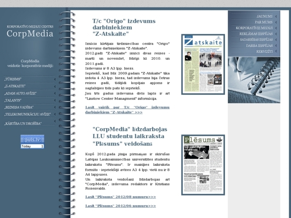Click 'CorpMedia veidotie korporatīvie mediji' text
Image resolution: width=291 pixels, height=218 pixels.
coord(30,64)
